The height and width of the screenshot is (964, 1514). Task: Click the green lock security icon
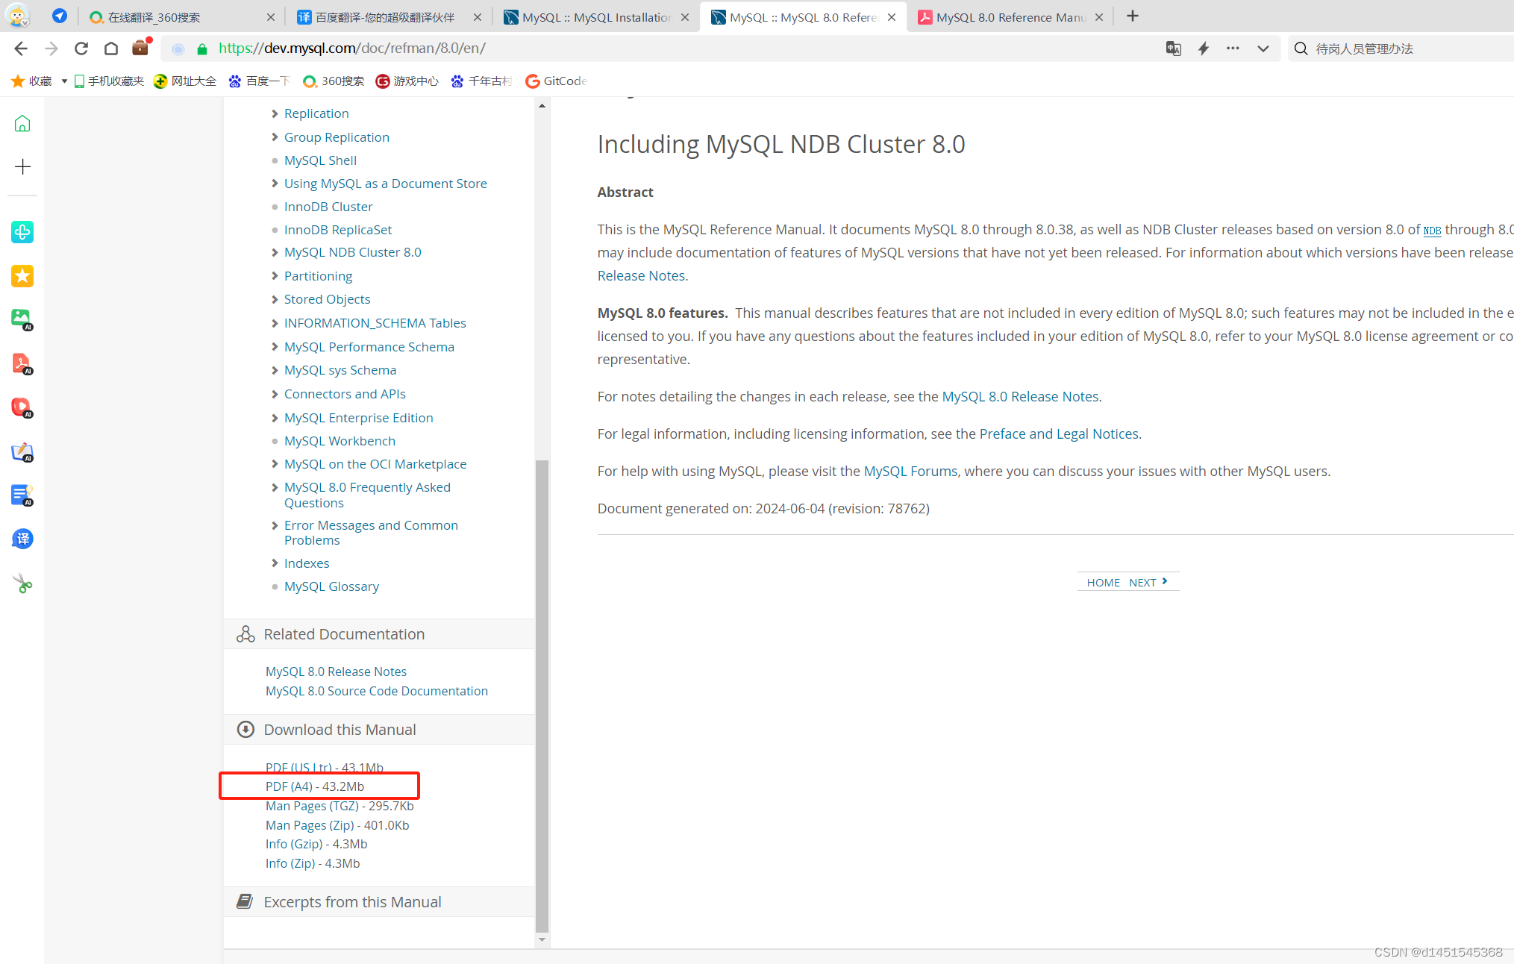coord(201,49)
